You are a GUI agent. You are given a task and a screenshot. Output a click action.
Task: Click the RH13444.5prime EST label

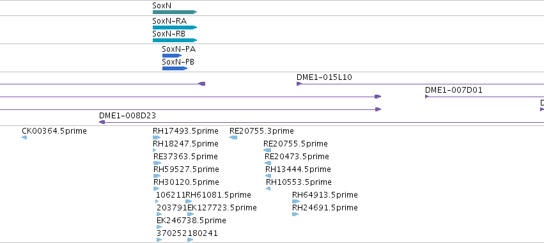coord(298,169)
